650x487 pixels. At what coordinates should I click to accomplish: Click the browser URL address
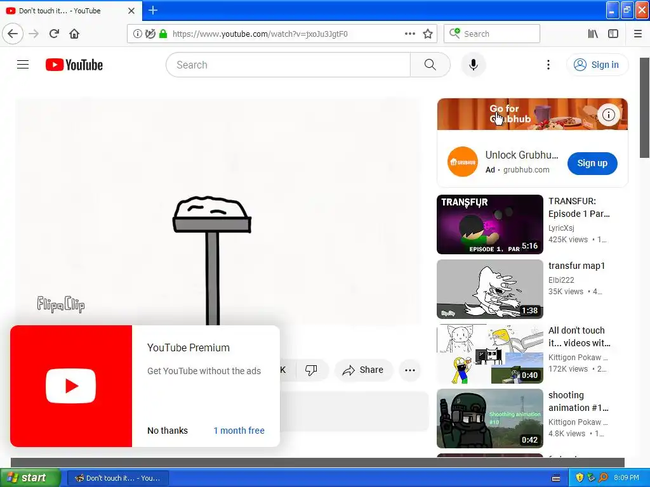click(260, 34)
